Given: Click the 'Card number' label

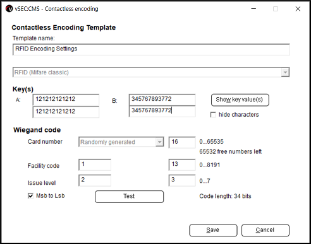Looking at the screenshot, I should click(x=45, y=142).
